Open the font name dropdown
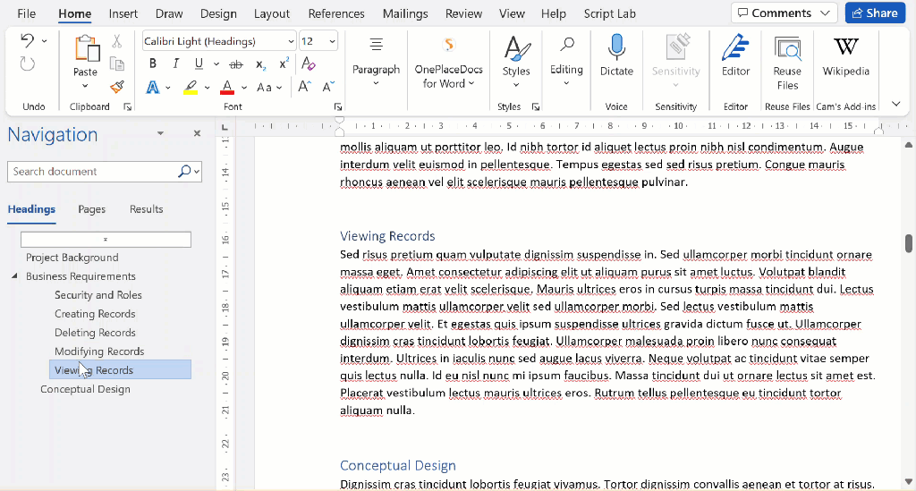 click(292, 42)
